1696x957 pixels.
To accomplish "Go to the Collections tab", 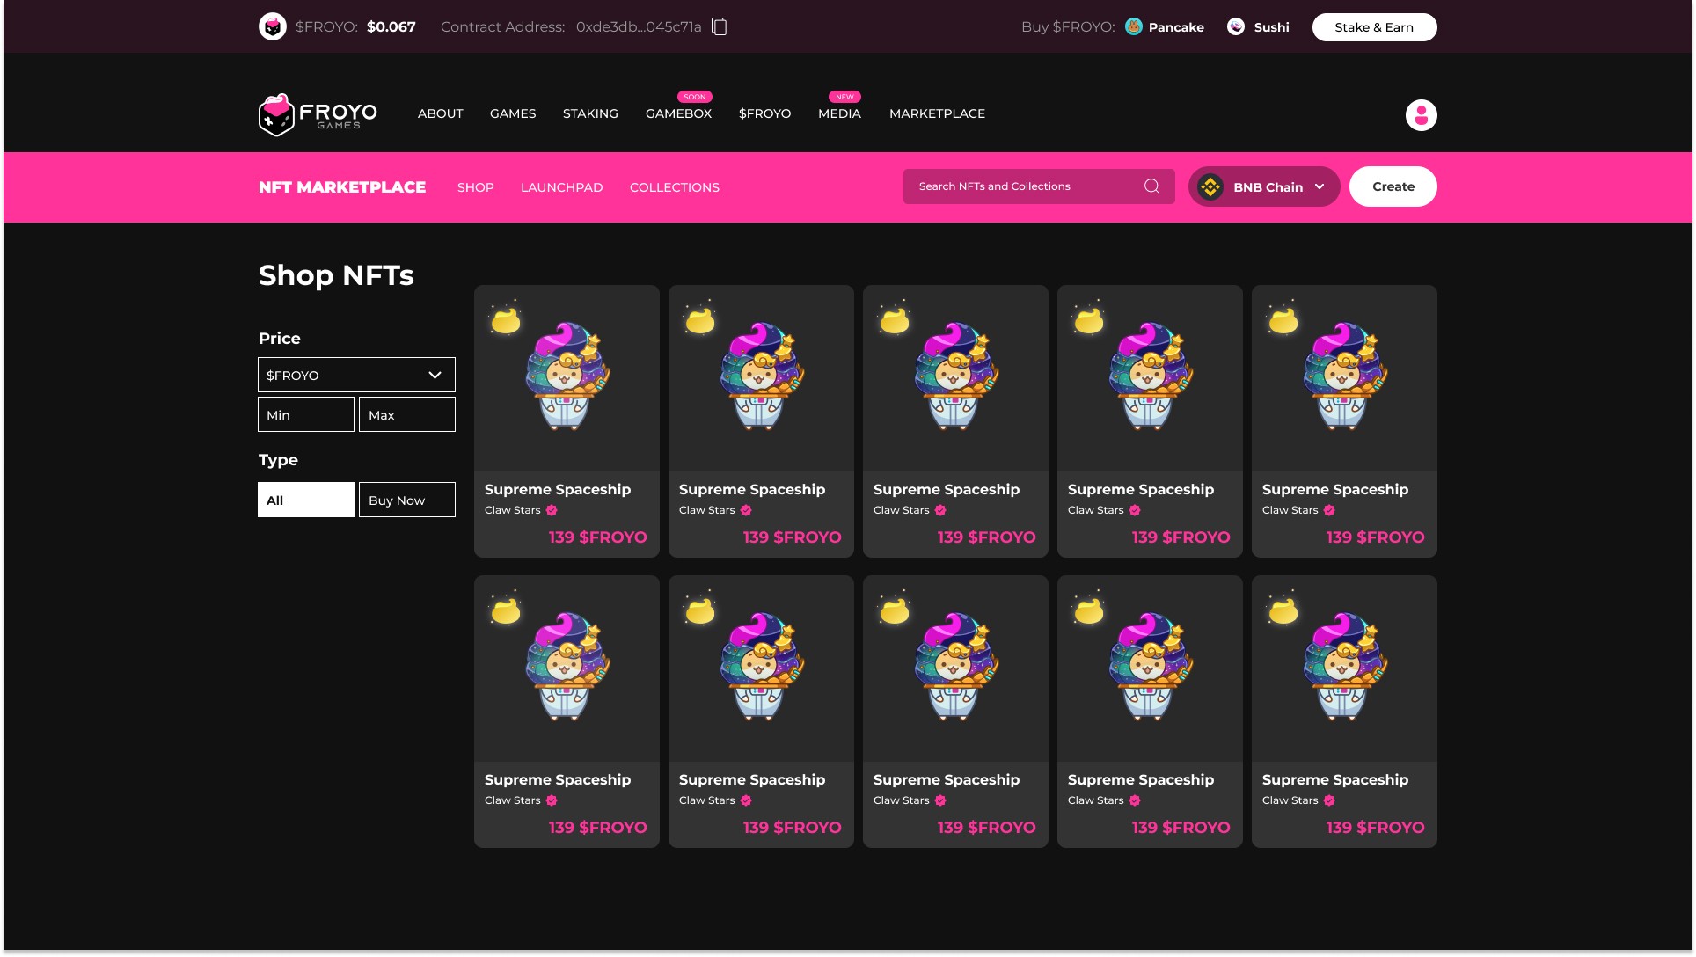I will pos(674,187).
